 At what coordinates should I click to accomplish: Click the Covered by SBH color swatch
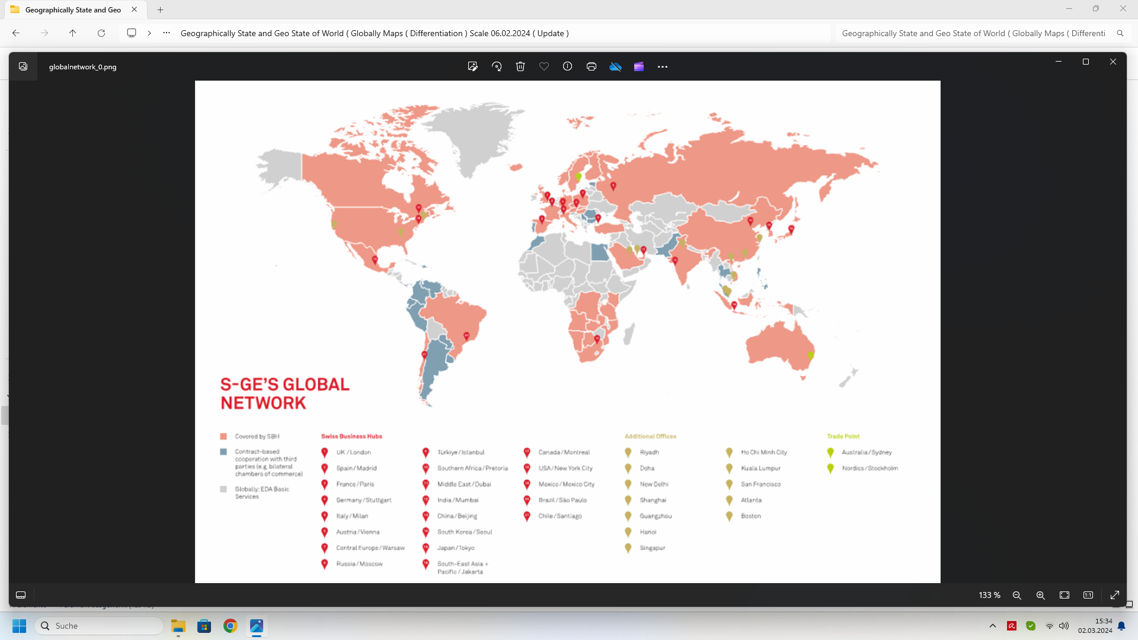tap(223, 437)
